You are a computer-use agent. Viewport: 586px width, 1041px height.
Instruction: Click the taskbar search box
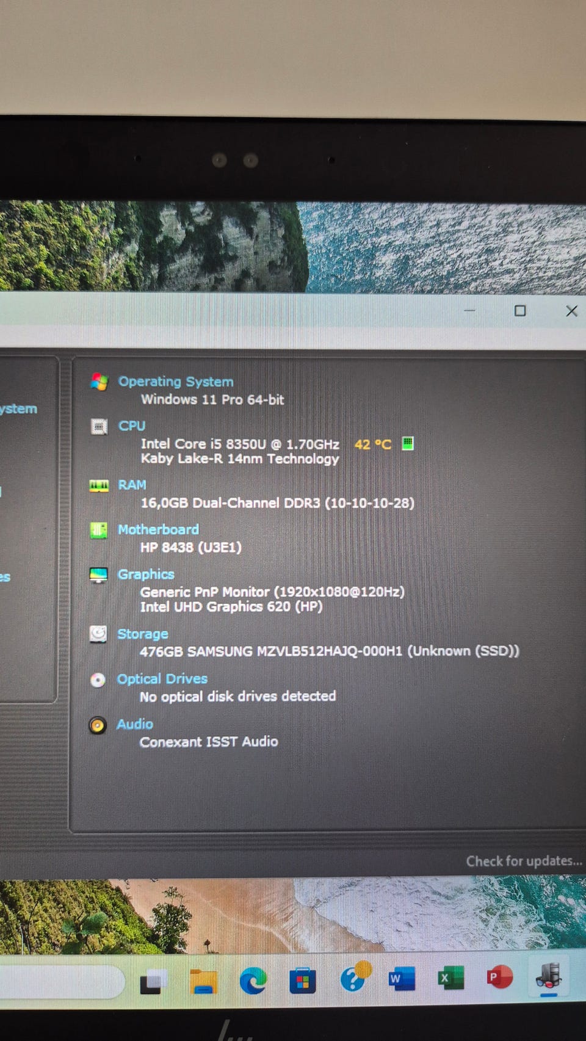click(x=61, y=982)
